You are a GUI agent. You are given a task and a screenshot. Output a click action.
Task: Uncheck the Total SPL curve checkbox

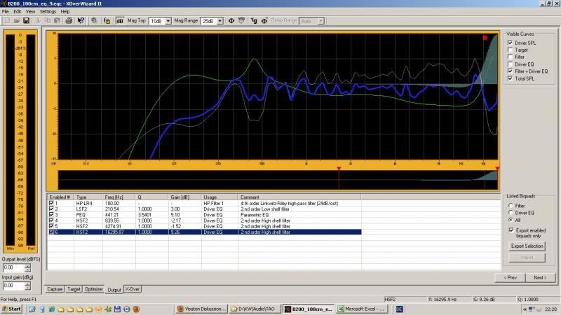pos(510,78)
